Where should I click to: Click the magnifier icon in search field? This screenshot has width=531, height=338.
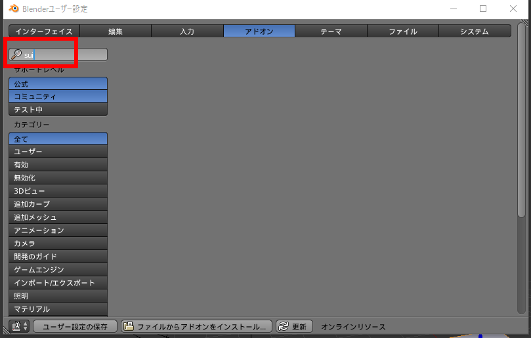tap(16, 54)
